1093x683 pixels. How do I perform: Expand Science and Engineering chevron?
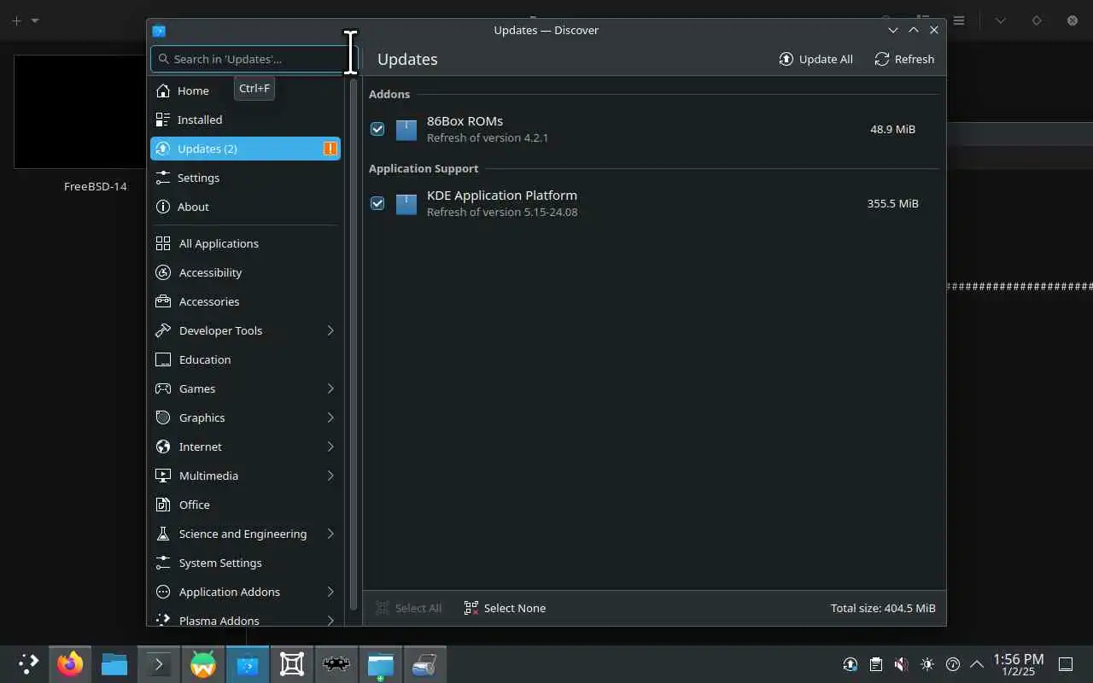(330, 534)
